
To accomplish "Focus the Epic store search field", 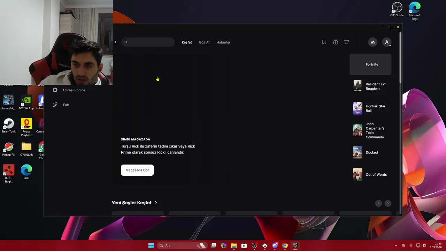I will pyautogui.click(x=148, y=42).
